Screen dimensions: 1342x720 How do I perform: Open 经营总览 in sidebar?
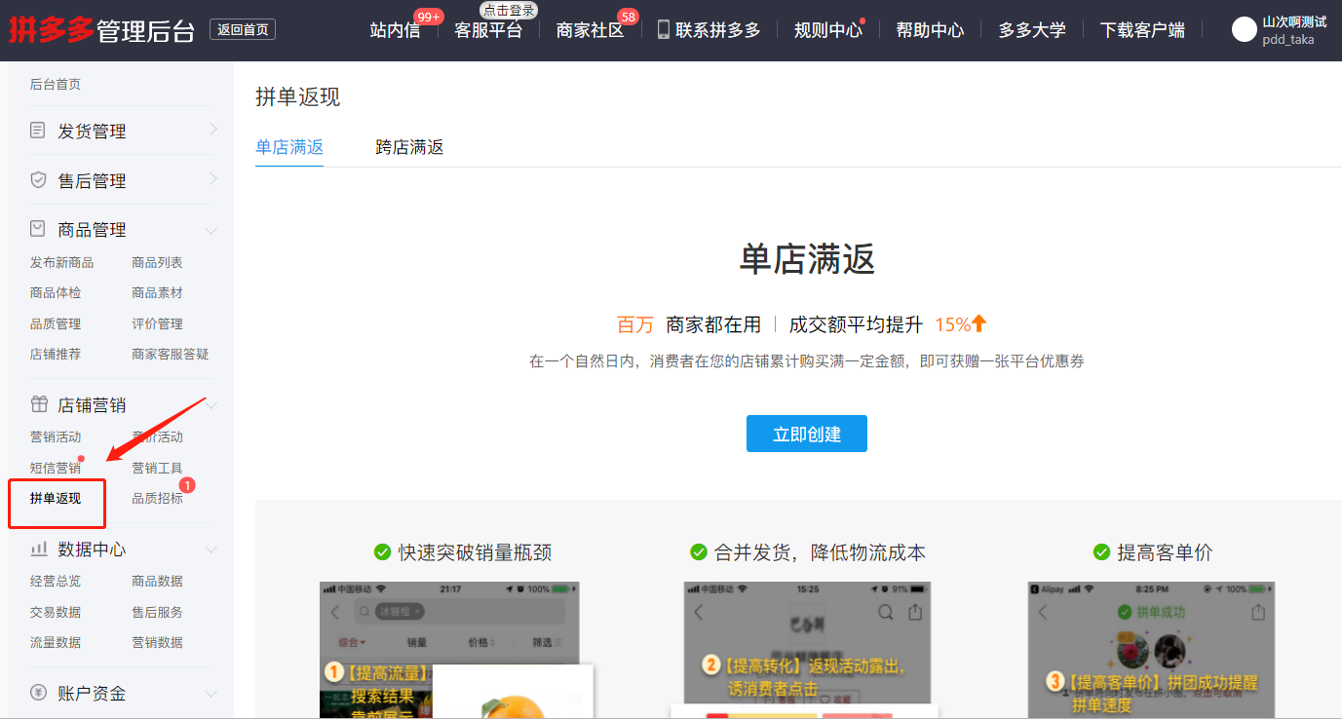(x=56, y=581)
